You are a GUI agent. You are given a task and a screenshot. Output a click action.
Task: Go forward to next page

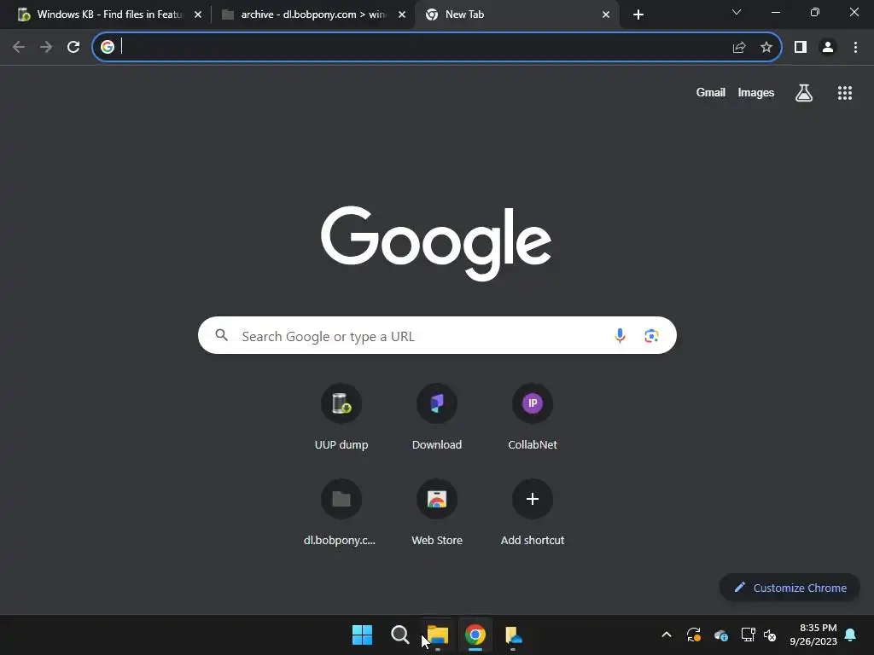(x=46, y=48)
